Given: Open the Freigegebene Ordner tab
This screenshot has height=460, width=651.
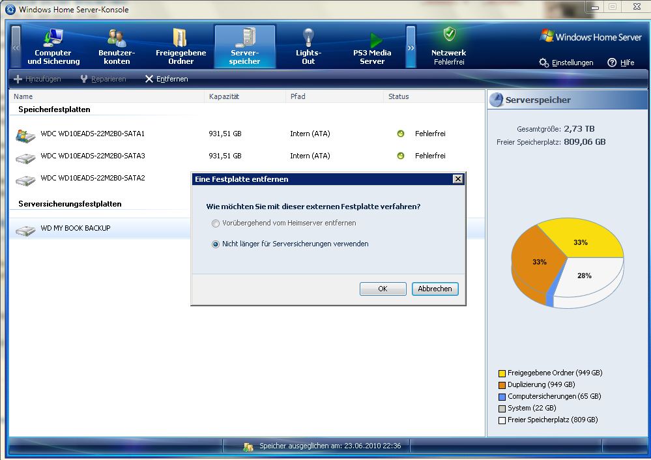Looking at the screenshot, I should [181, 46].
